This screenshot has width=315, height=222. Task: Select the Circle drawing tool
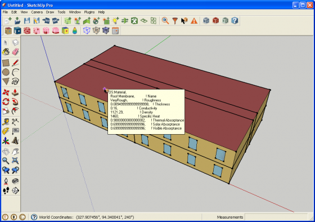point(6,72)
